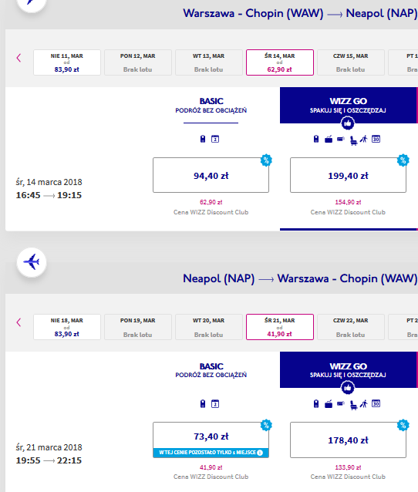The width and height of the screenshot is (418, 492).
Task: Click the discount percent badge on 94,40 zł
Action: click(x=266, y=160)
